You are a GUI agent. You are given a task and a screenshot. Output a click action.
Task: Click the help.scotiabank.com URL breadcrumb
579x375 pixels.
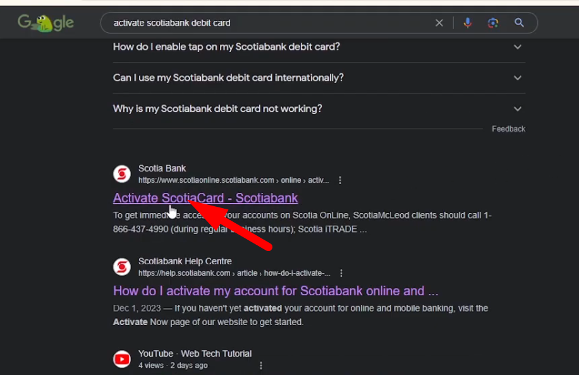[234, 273]
